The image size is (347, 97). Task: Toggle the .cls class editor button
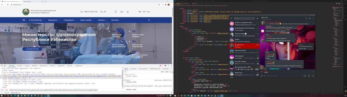coord(166,72)
